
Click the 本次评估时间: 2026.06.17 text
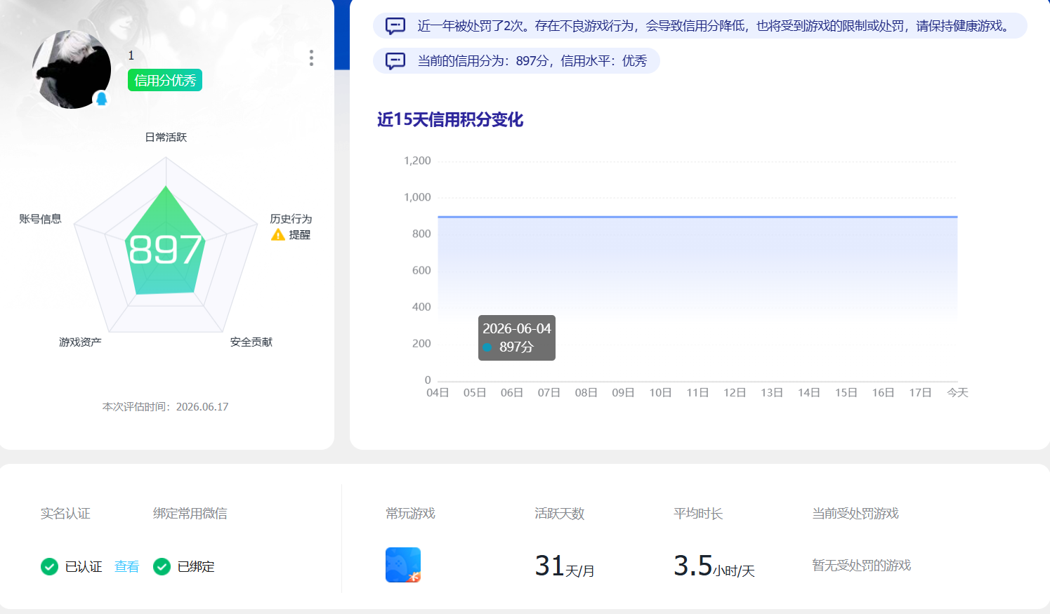[166, 406]
